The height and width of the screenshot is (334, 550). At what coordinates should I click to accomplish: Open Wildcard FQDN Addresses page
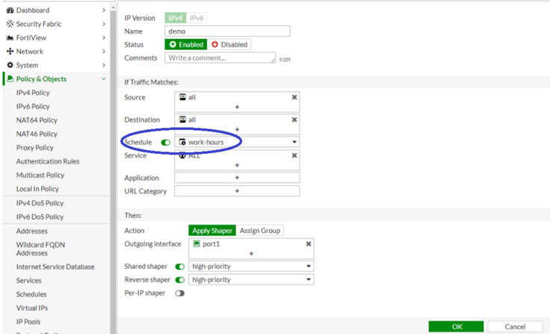[x=40, y=249]
